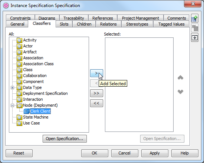The image size is (204, 163).
Task: Click the Association folder icon
Action: click(x=19, y=58)
